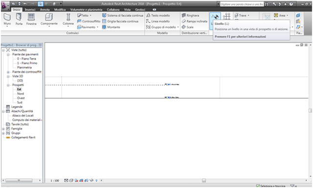
Task: Open the Vista ribbon tab
Action: 127,10
